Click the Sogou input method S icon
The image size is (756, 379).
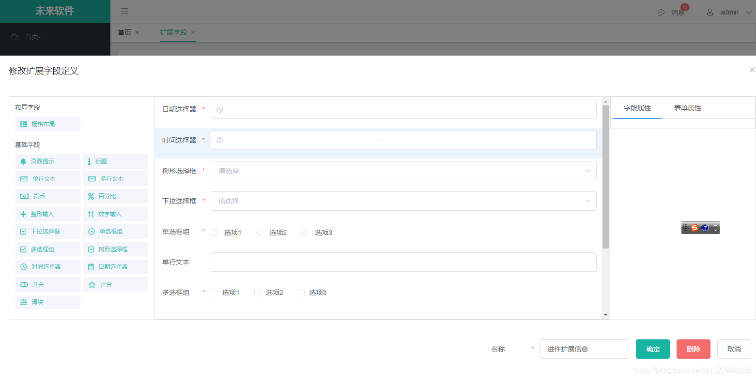694,228
